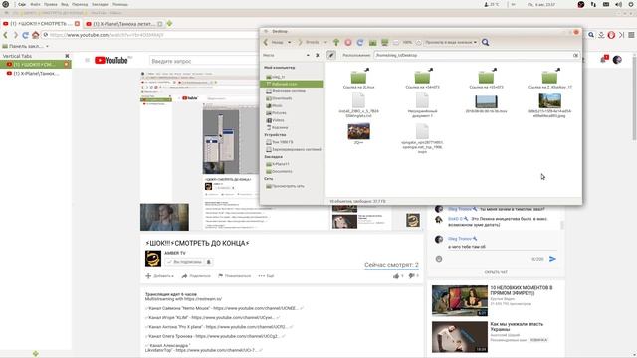Select the highlighted Desktop item in sidebar

[x=292, y=84]
